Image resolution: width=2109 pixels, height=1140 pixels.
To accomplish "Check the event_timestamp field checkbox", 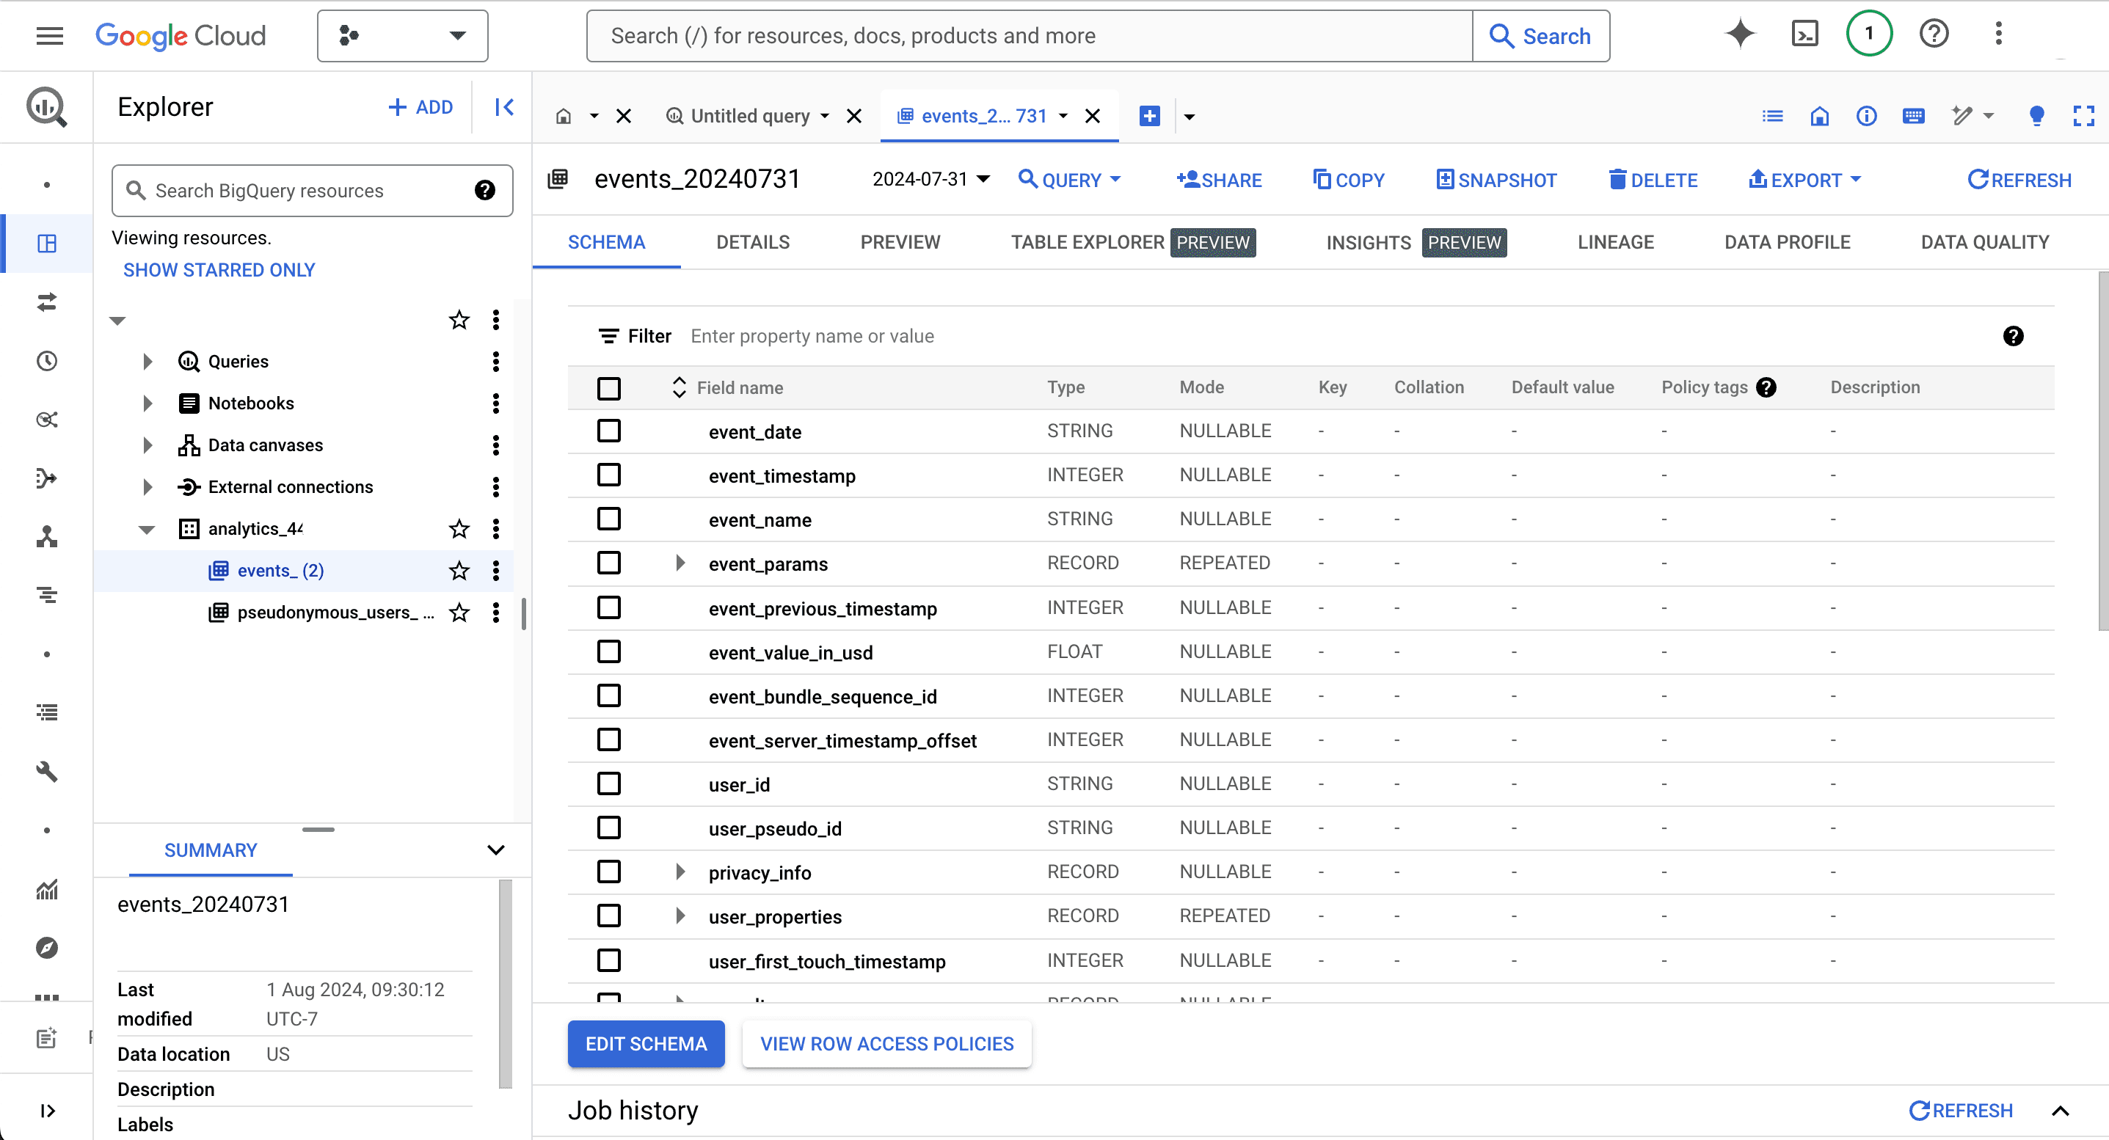I will click(x=609, y=475).
